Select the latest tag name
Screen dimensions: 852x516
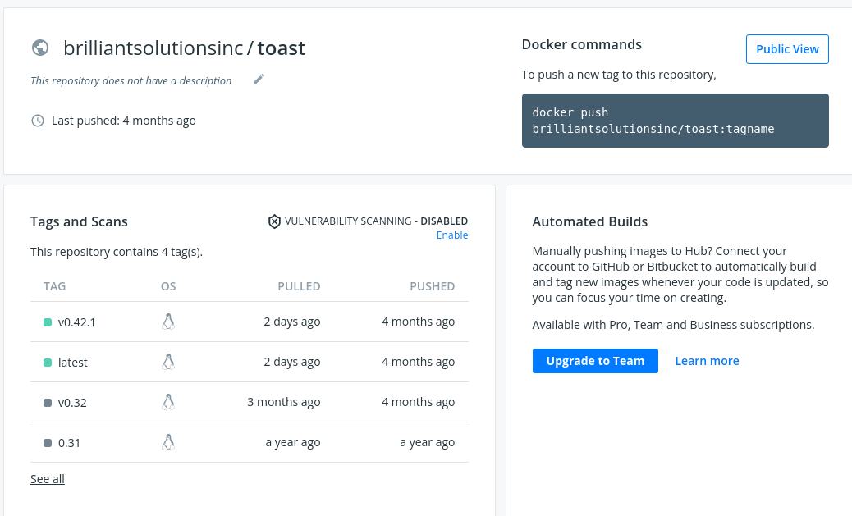[x=73, y=363]
